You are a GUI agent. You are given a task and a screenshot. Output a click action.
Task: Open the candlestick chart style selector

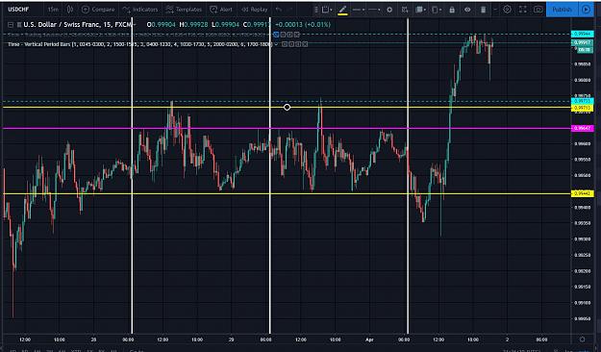click(x=70, y=10)
